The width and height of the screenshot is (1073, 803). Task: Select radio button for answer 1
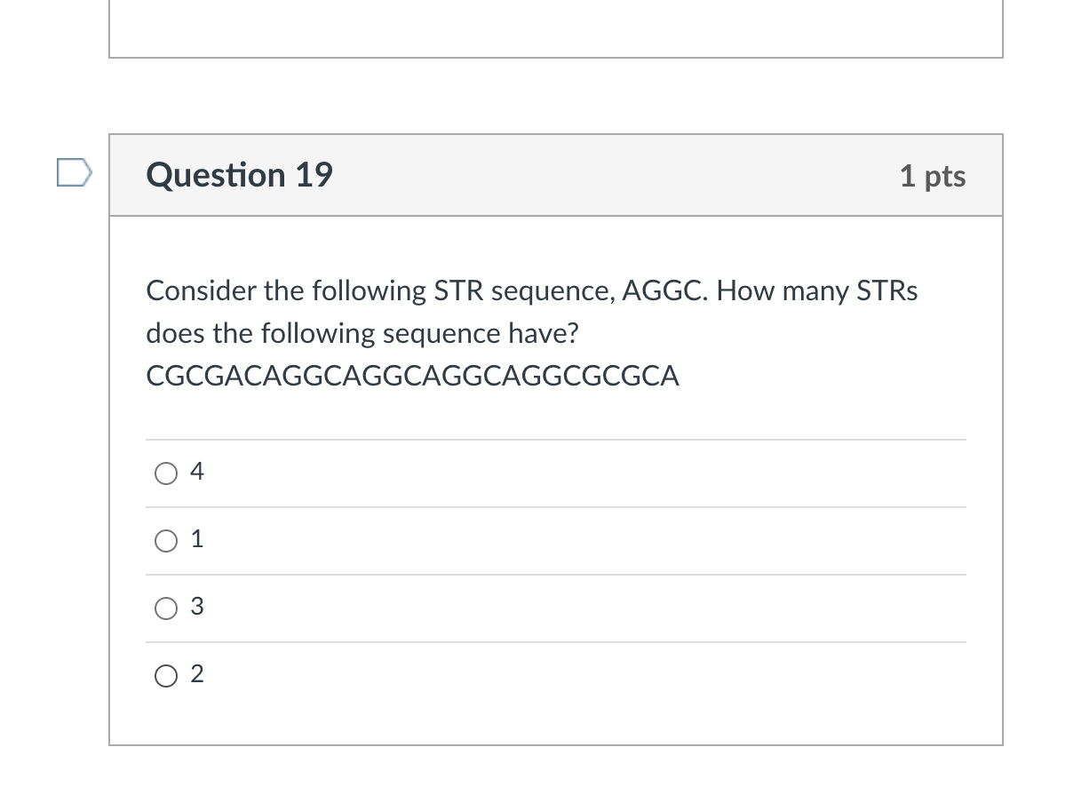pyautogui.click(x=166, y=540)
